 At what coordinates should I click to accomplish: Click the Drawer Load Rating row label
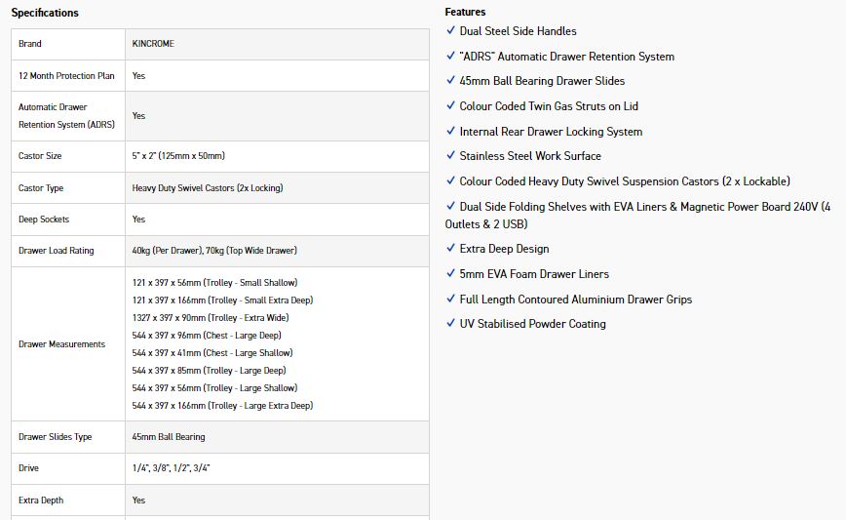pyautogui.click(x=56, y=251)
